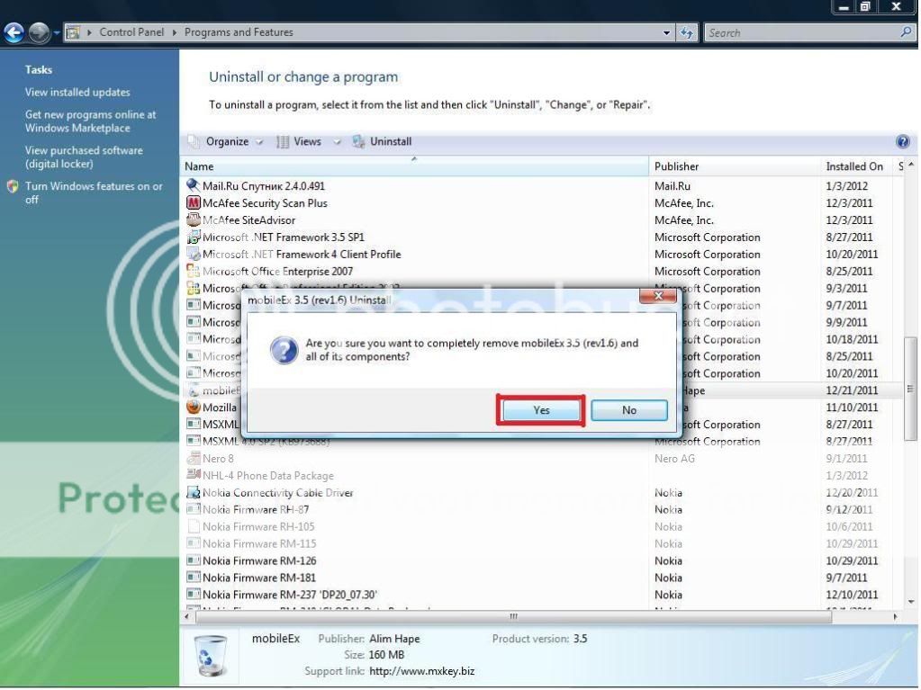
Task: Select the Microsoft .NET Framework 3.5 SP1 icon
Action: [x=193, y=237]
